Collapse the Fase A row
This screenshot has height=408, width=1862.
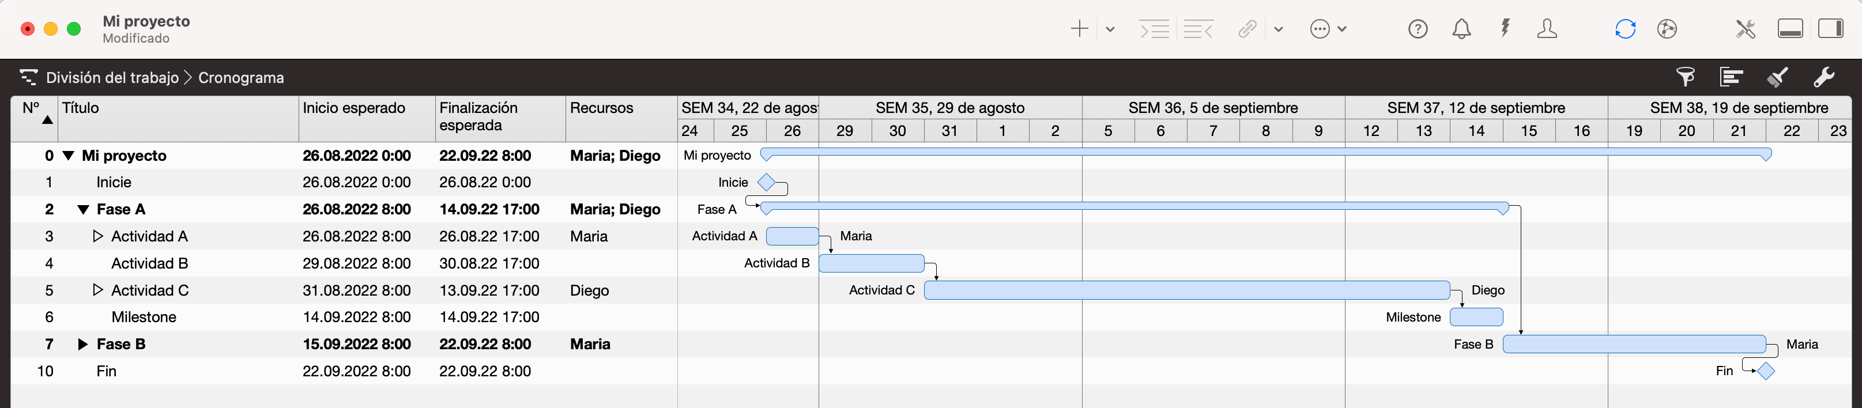(x=84, y=209)
